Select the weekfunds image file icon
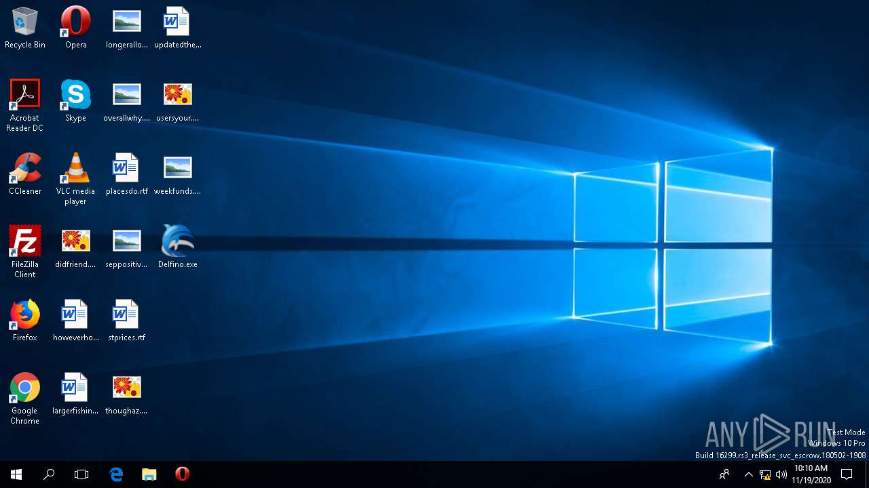 coord(178,174)
